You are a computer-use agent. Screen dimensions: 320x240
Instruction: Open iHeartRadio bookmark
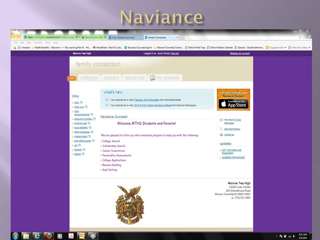point(108,48)
